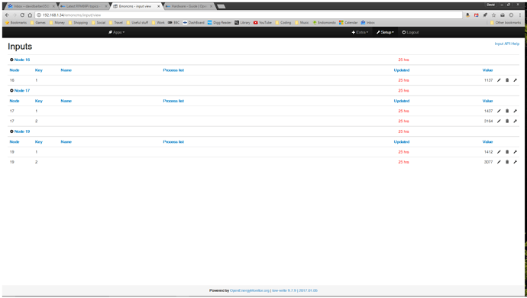
Task: Click the value 3077 cell
Action: [488, 162]
